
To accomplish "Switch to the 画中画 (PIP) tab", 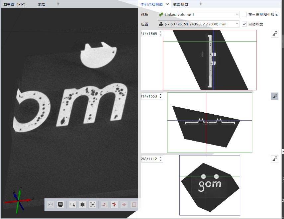I will (x=15, y=4).
